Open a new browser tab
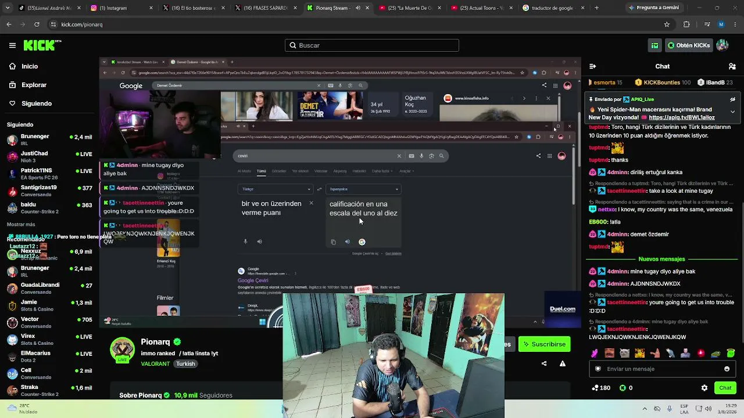Viewport: 744px width, 418px height. point(596,8)
